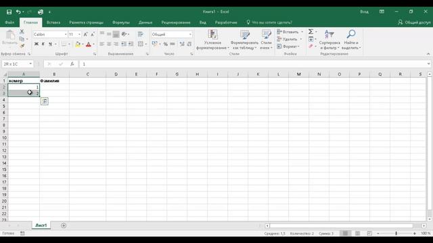The height and width of the screenshot is (243, 433).
Task: Open text orientation options
Action: coord(124,34)
